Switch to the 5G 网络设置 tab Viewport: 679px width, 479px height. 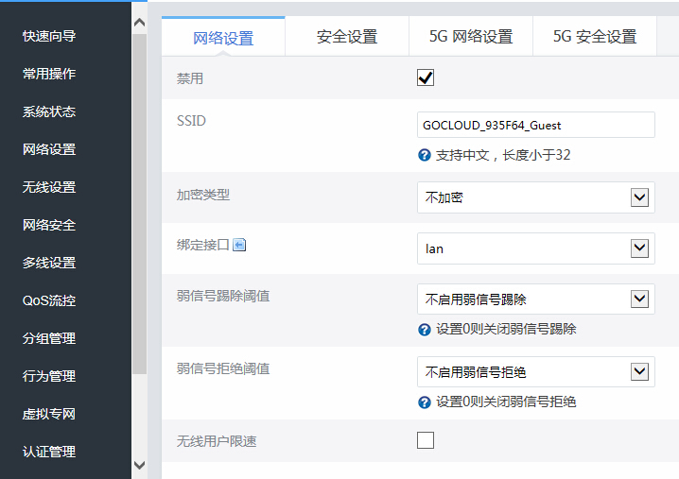click(471, 37)
